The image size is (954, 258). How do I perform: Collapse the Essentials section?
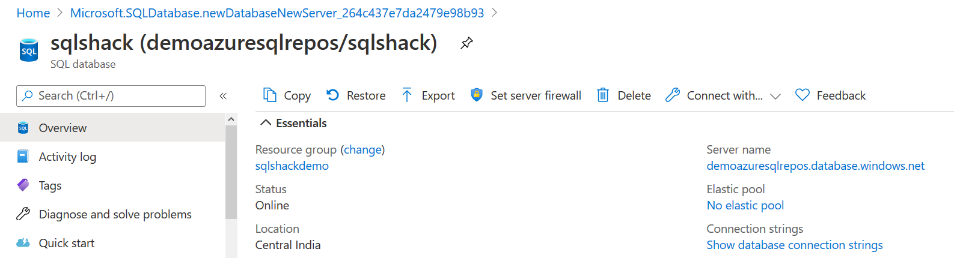265,123
